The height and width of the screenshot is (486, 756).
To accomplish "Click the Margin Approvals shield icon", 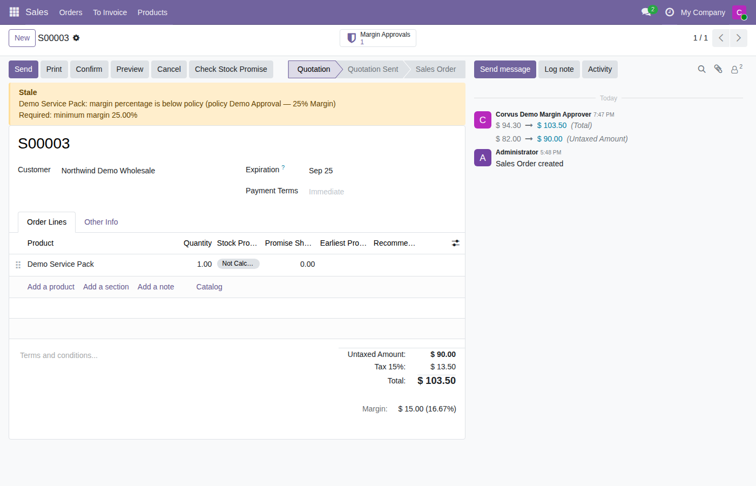I will pyautogui.click(x=352, y=38).
